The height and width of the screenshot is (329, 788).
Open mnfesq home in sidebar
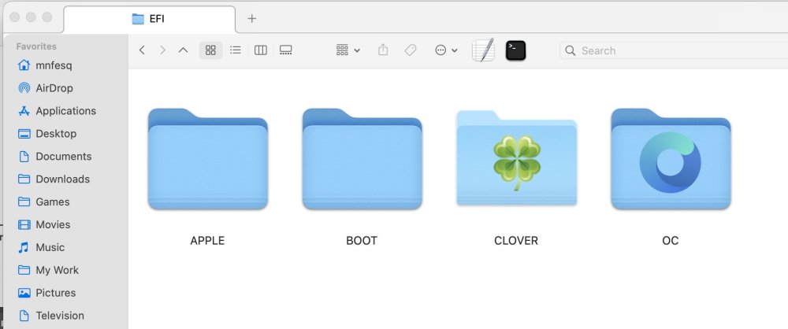click(x=45, y=65)
